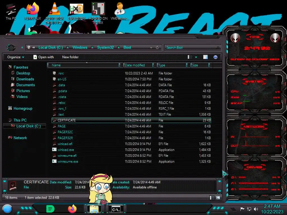Select the PAGE file row
This screenshot has width=287, height=215.
[131, 126]
